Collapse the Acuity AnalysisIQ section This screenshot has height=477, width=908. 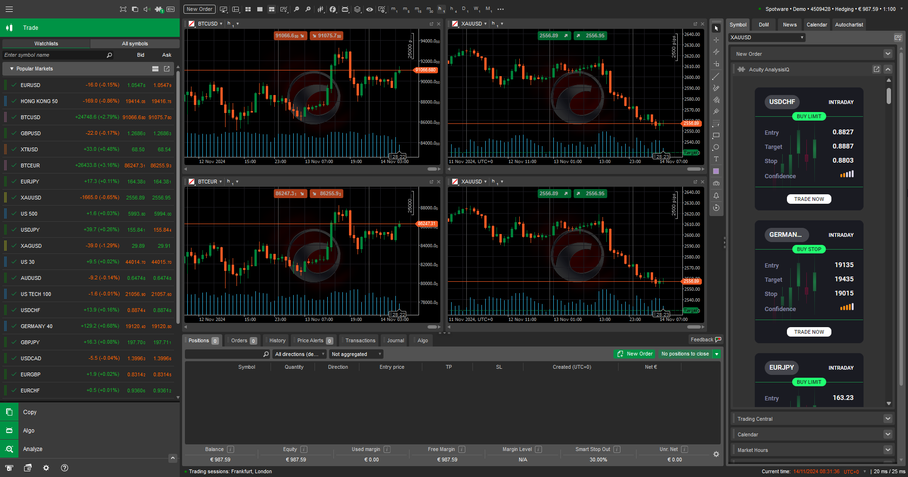coord(888,69)
